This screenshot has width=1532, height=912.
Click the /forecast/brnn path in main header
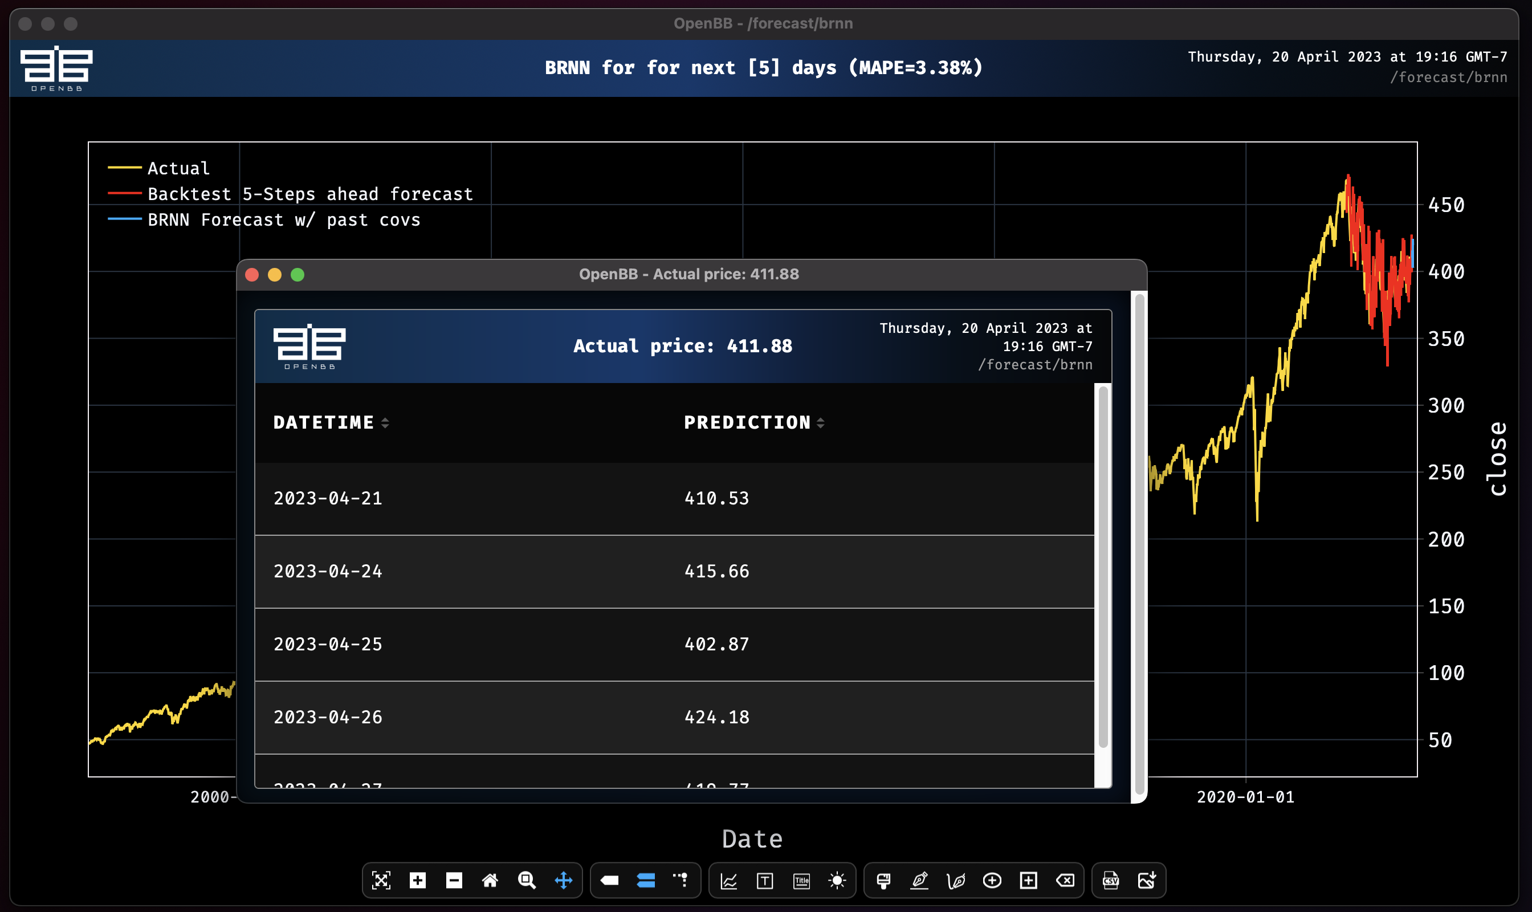click(x=1448, y=78)
